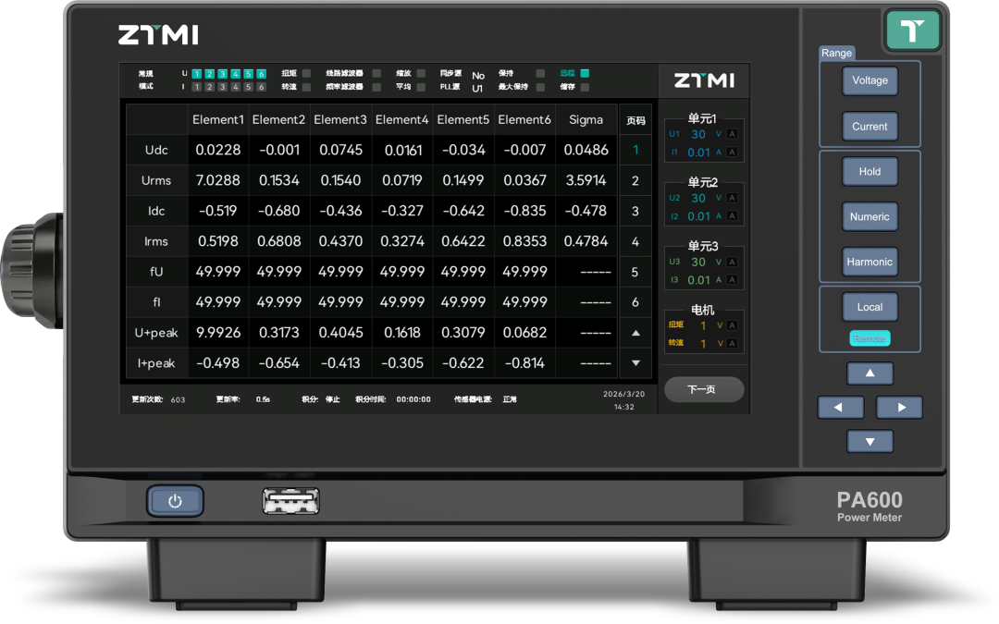
Task: Click the Sigma column header
Action: [586, 119]
